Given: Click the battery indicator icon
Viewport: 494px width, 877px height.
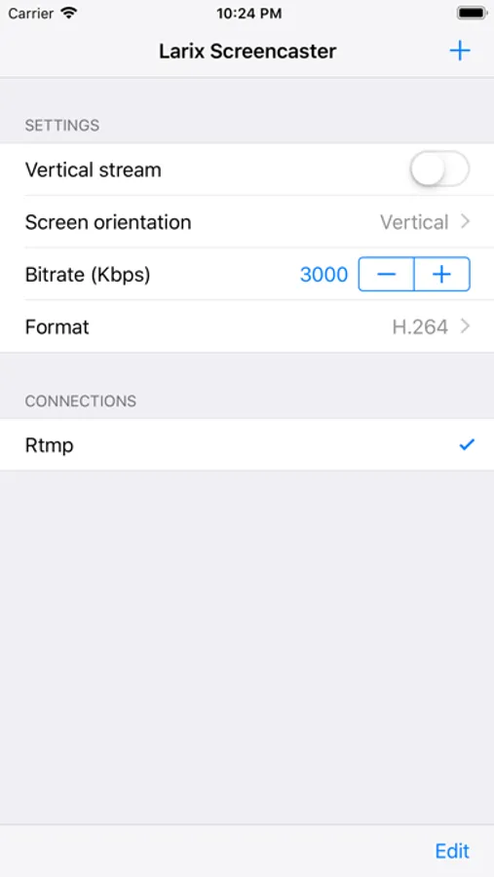Looking at the screenshot, I should point(472,13).
